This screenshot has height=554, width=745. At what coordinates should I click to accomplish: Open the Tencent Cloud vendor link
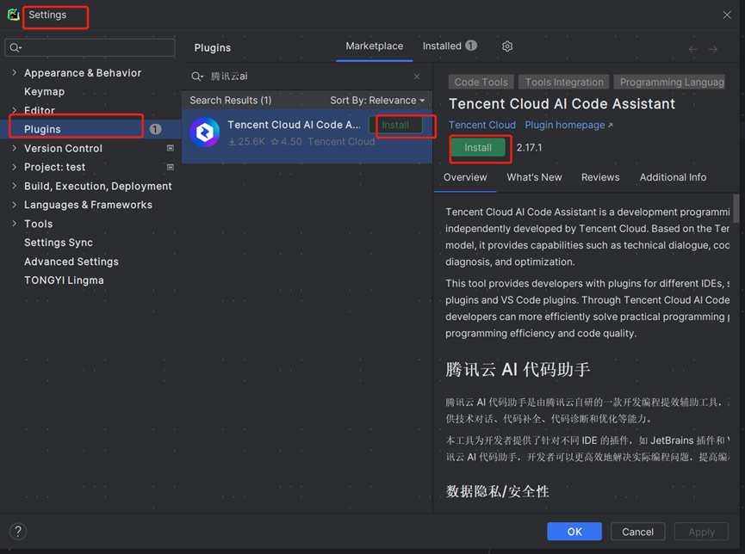tap(481, 125)
